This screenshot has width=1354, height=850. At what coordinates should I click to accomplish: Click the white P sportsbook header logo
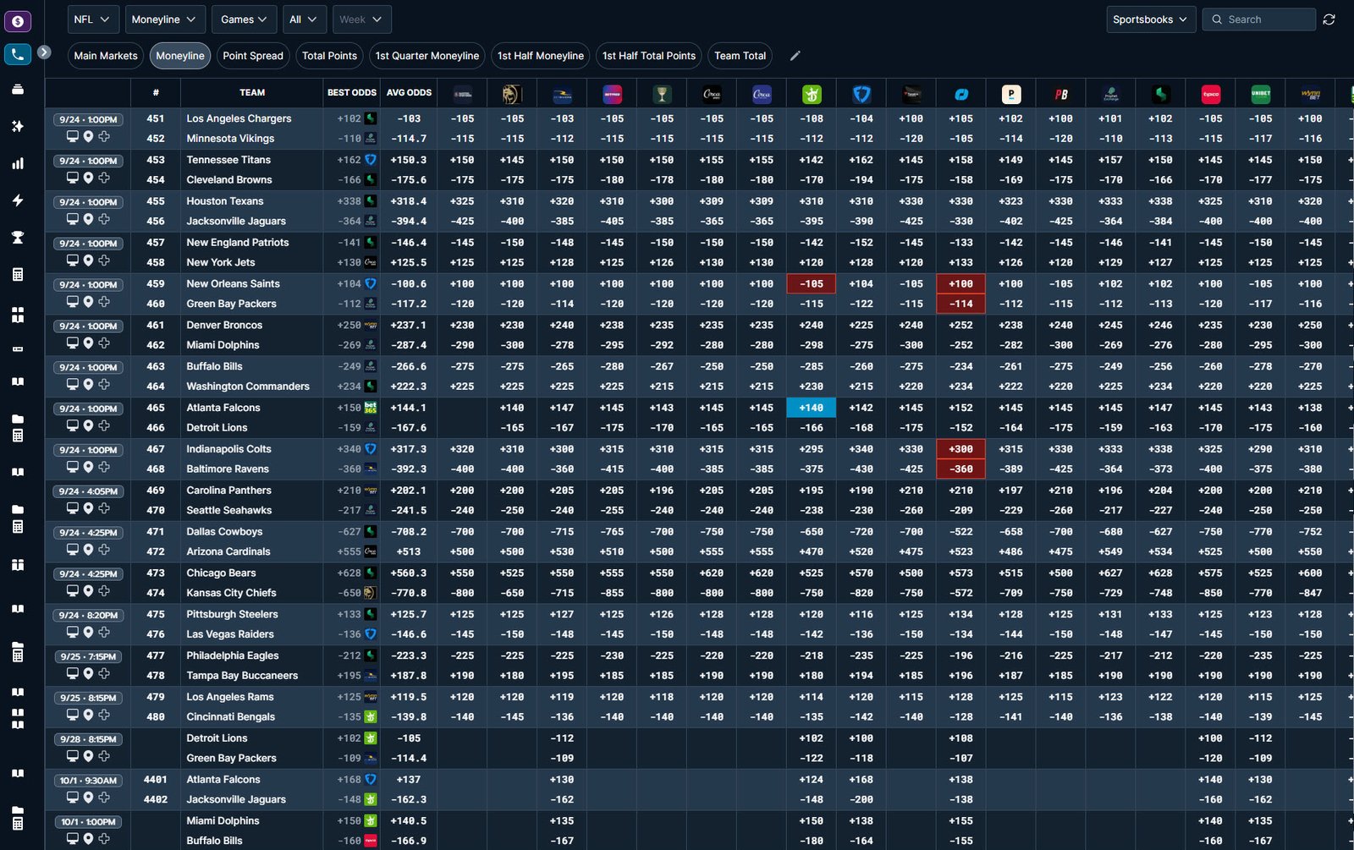point(1010,94)
